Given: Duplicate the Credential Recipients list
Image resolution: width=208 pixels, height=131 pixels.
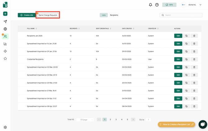Looking at the screenshot, I should click(x=186, y=59).
